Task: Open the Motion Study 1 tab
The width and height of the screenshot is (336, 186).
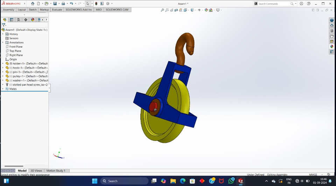Action: [x=56, y=171]
